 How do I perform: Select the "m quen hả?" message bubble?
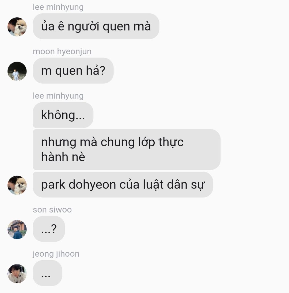coord(73,71)
